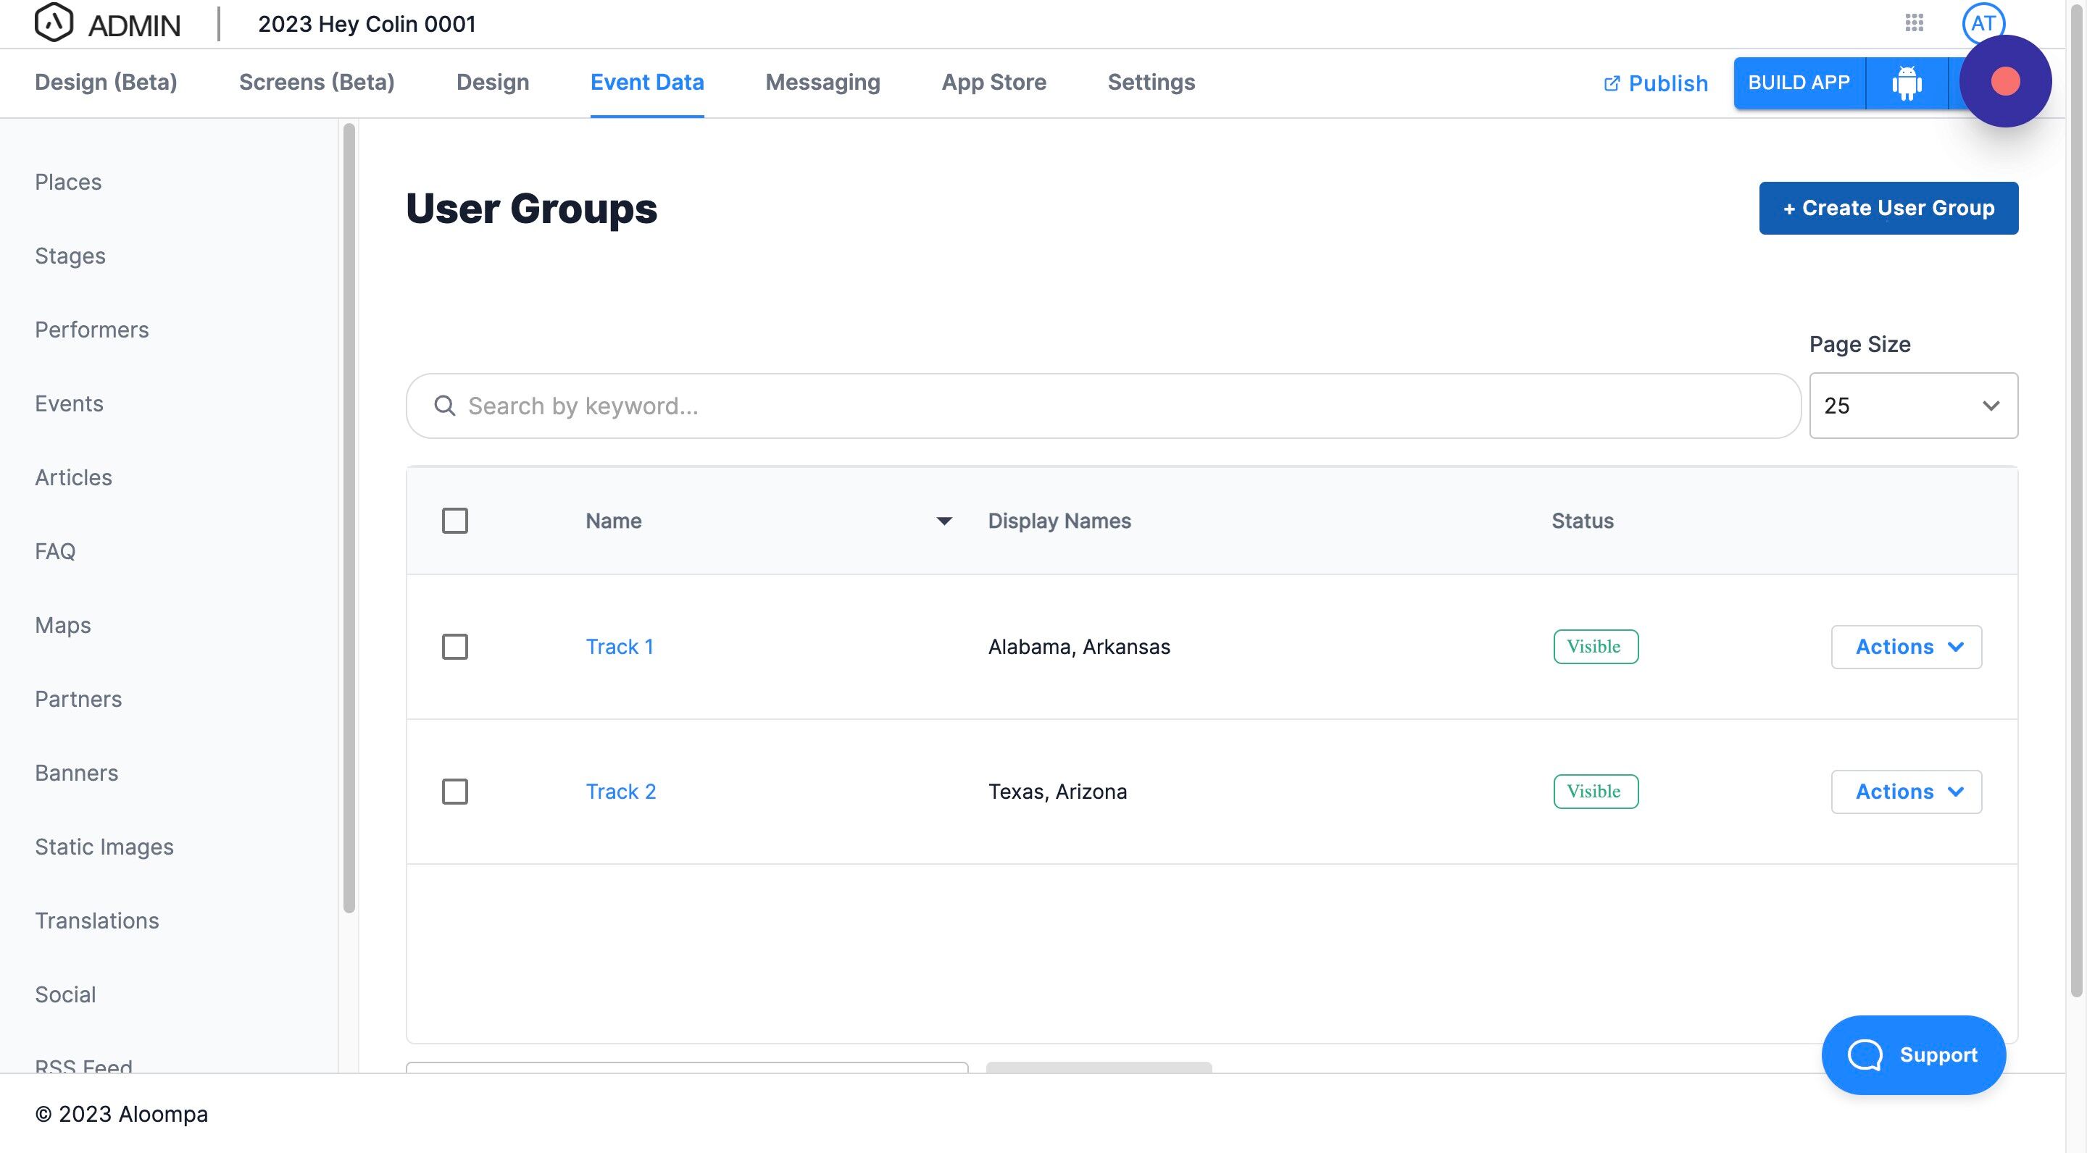Select the Event Data tab
This screenshot has width=2087, height=1153.
646,83
